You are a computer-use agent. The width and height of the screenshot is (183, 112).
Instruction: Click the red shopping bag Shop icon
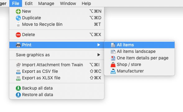113,65
